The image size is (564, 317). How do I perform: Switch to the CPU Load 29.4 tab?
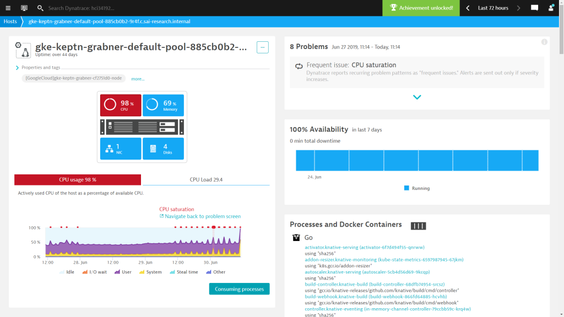[x=205, y=179]
